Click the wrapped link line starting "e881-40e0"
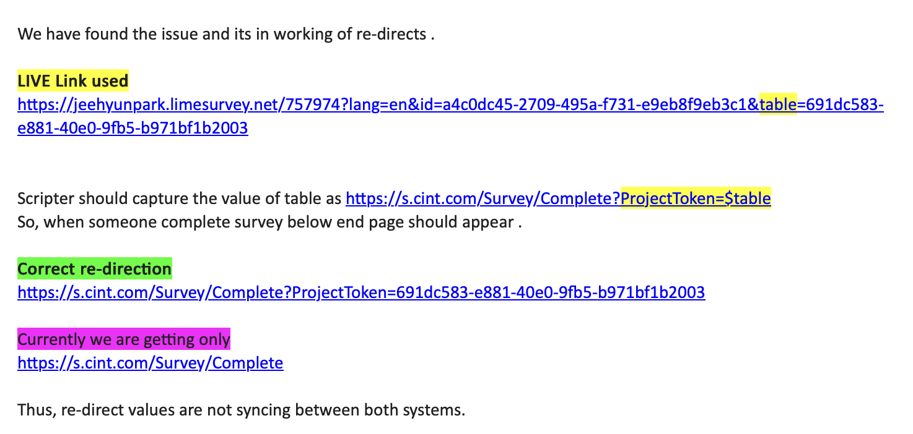The width and height of the screenshot is (913, 434). pos(133,129)
